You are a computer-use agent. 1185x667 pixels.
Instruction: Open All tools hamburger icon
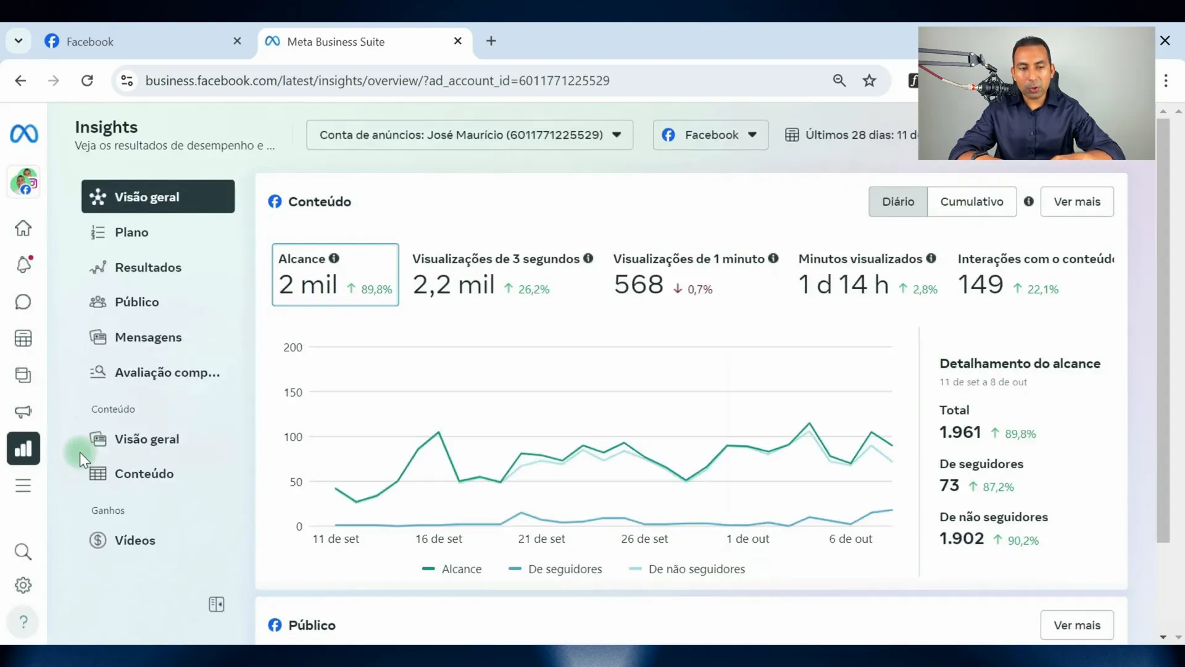point(23,485)
